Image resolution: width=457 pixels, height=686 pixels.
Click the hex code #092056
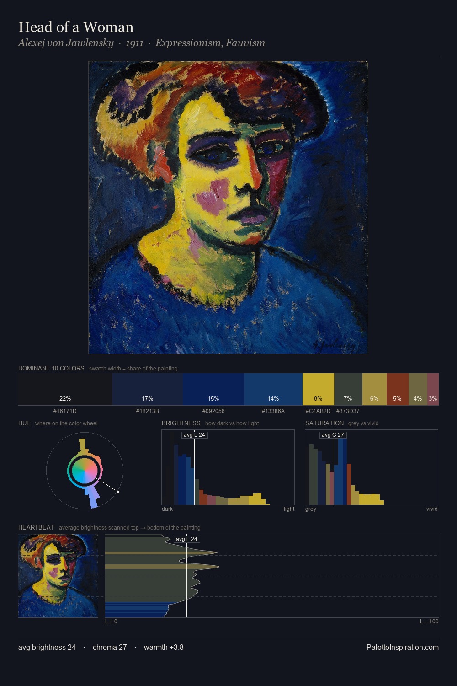(213, 411)
